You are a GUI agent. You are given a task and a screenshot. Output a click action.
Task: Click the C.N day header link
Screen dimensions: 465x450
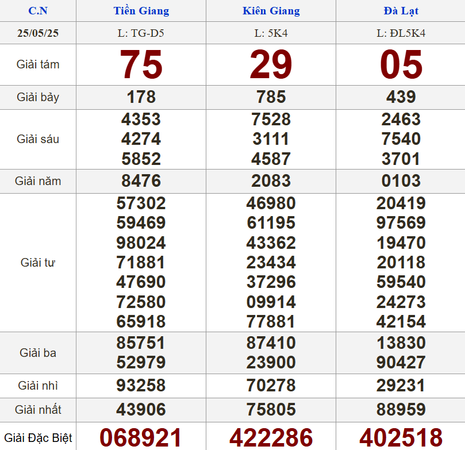[x=38, y=11]
